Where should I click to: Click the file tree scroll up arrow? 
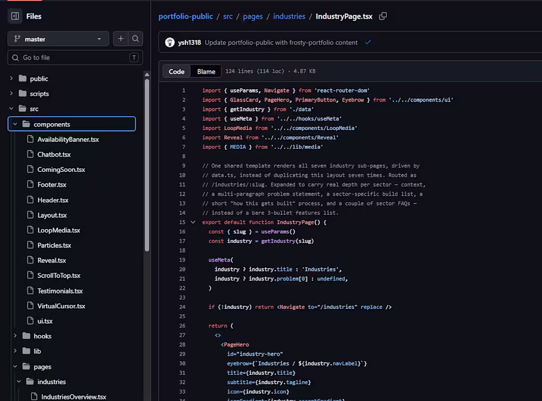click(x=147, y=74)
